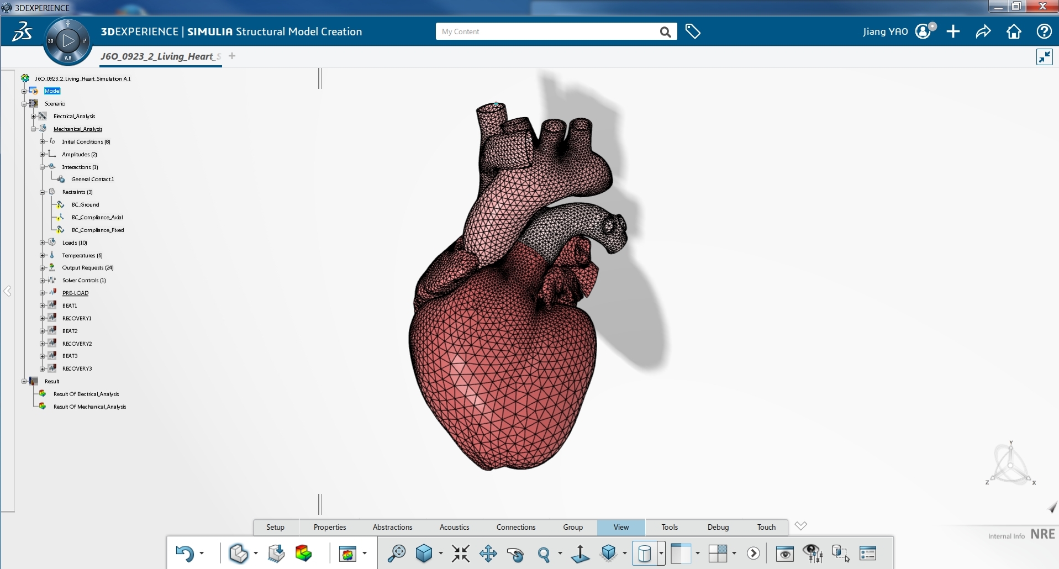1059x569 pixels.
Task: Click the My Content search field
Action: pyautogui.click(x=547, y=31)
